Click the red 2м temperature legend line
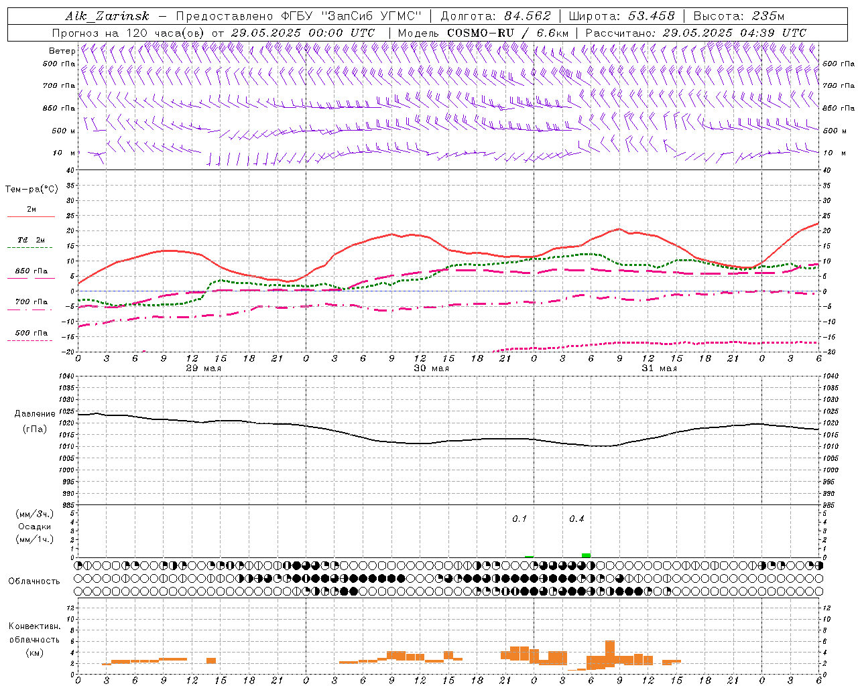This screenshot has width=858, height=686. pyautogui.click(x=31, y=217)
